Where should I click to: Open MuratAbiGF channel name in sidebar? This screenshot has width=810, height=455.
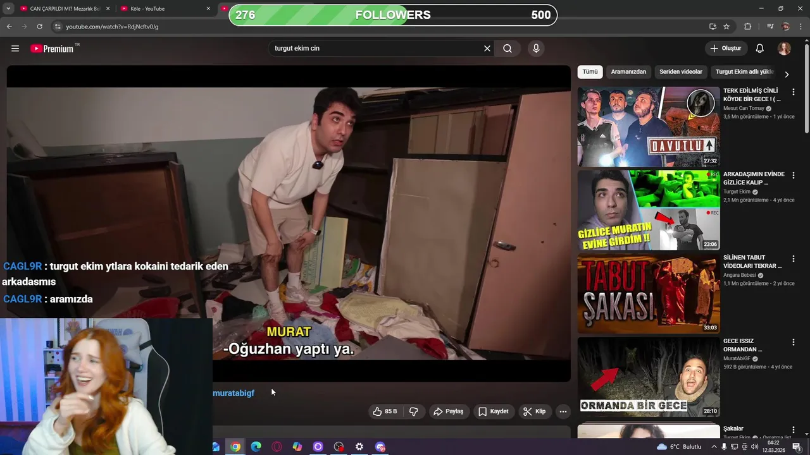(737, 359)
